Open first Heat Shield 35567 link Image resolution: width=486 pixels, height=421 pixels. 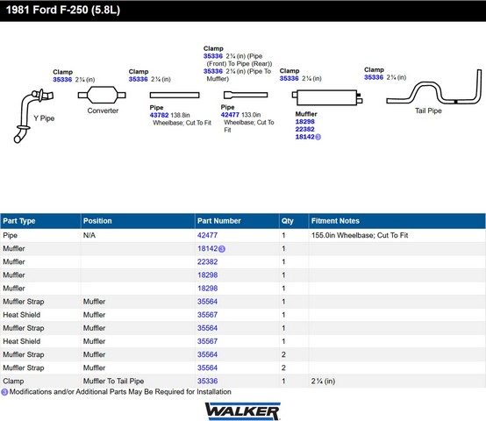(x=207, y=315)
